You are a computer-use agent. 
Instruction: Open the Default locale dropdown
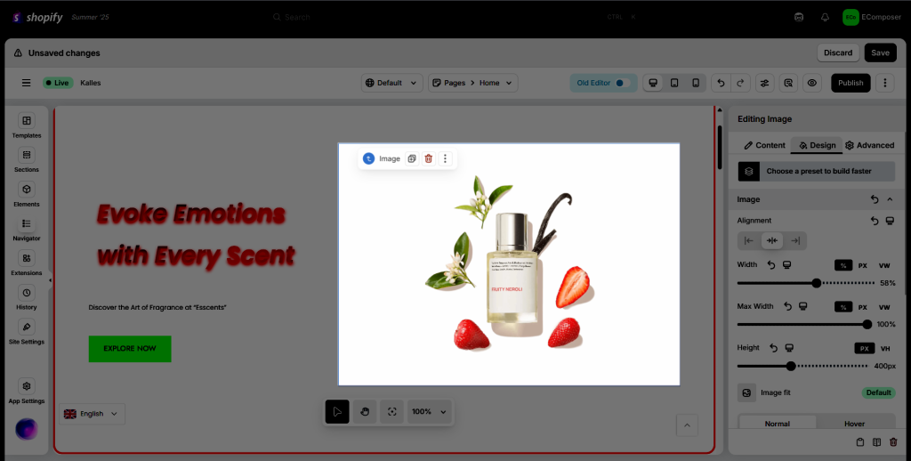click(x=391, y=83)
